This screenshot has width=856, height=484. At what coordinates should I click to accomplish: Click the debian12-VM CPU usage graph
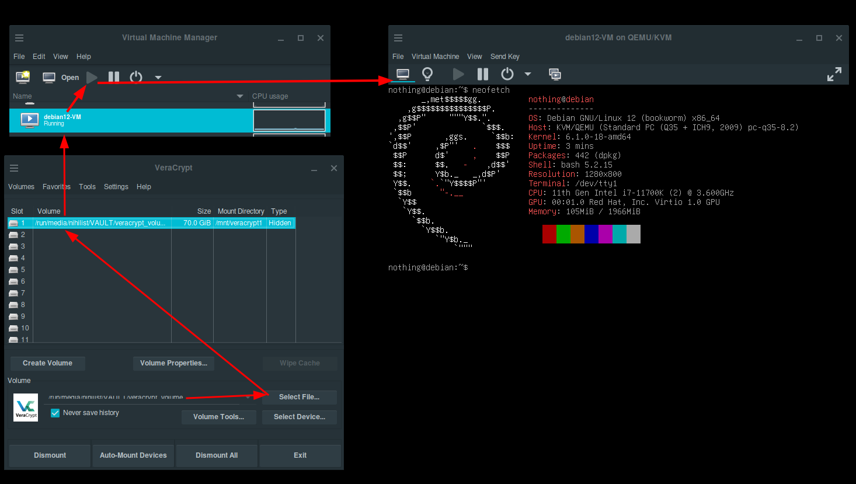289,120
